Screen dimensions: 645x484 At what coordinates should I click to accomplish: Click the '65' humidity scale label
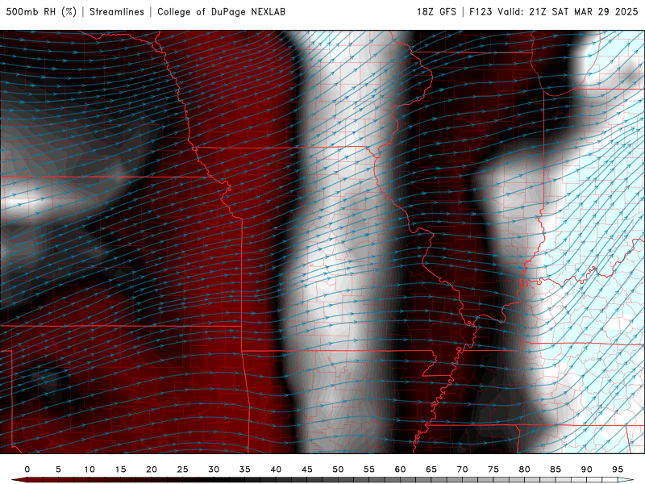[x=431, y=469]
